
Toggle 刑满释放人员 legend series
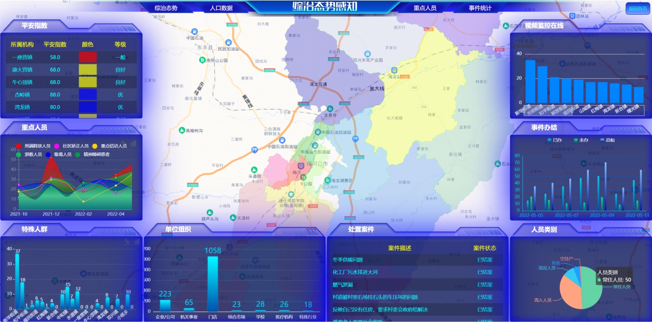point(19,146)
